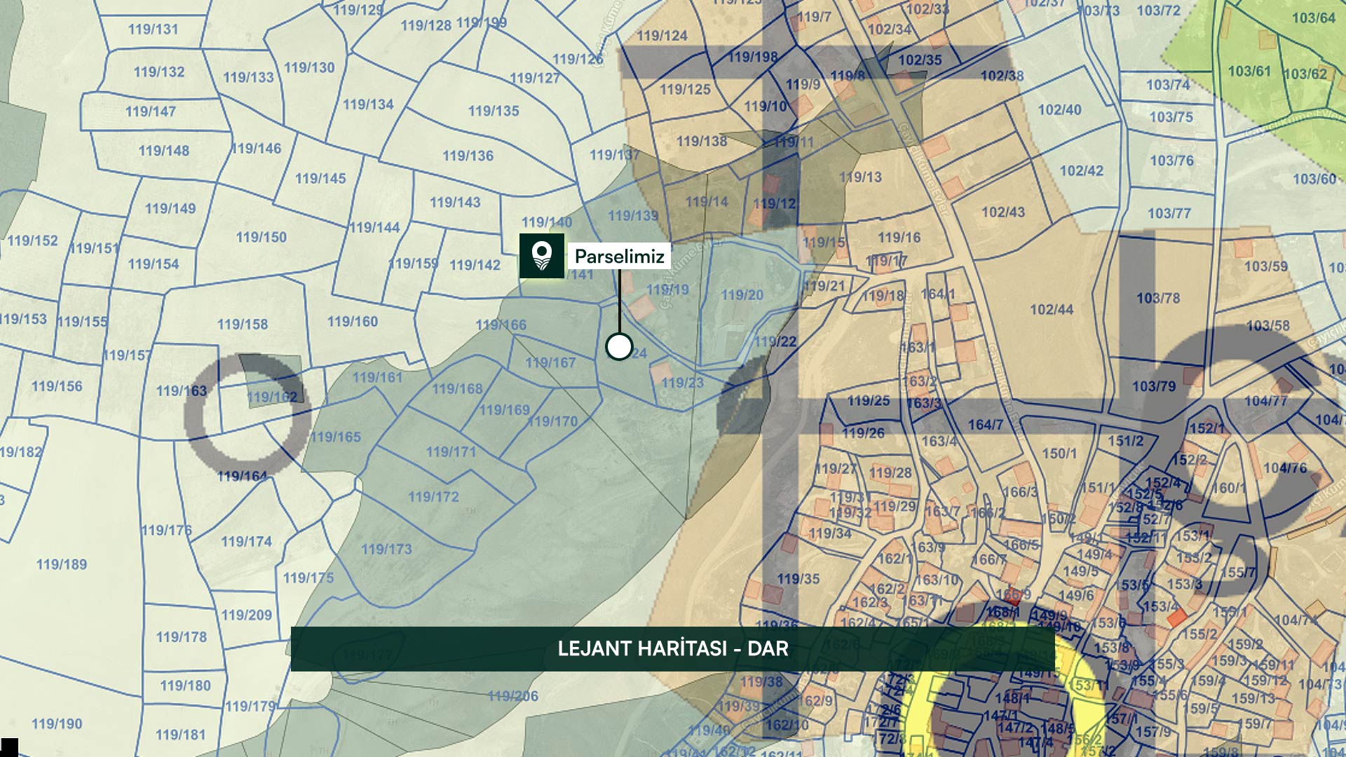Click the LEJANT HARİTASI - DAR banner
Viewport: 1346px width, 757px height.
click(672, 648)
